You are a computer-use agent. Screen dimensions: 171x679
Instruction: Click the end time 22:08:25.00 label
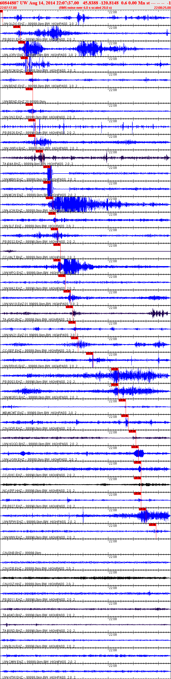coord(162,8)
